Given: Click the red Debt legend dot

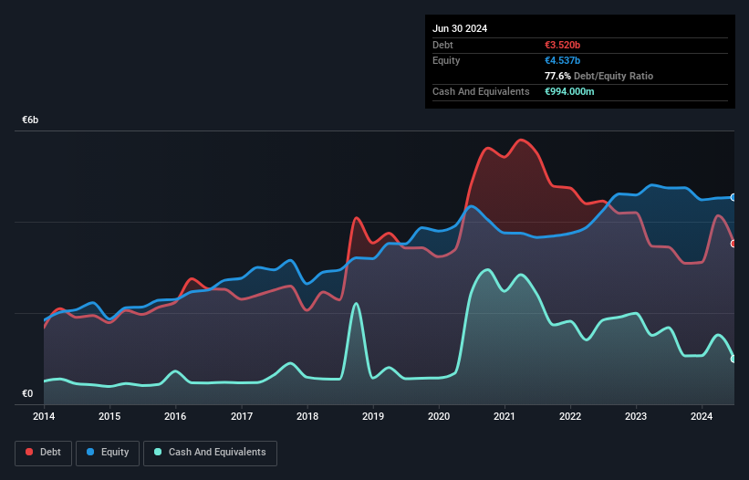Looking at the screenshot, I should (29, 452).
